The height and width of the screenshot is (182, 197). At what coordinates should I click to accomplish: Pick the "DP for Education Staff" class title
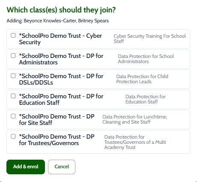(61, 100)
